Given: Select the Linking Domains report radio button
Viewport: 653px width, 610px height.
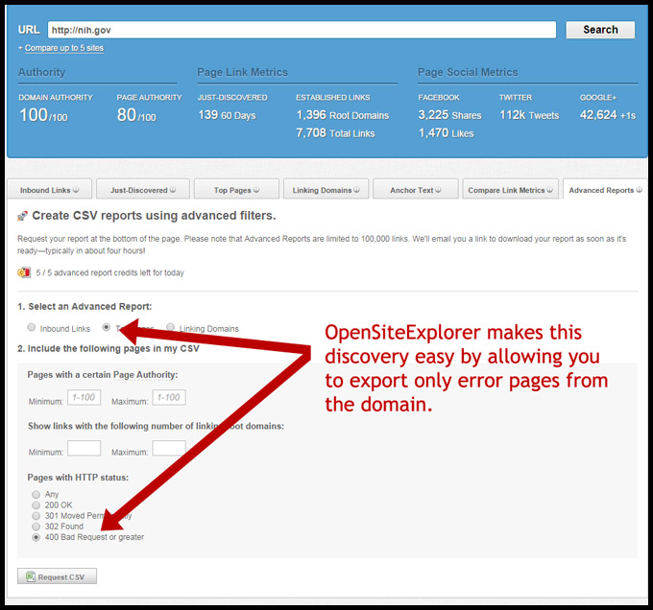Looking at the screenshot, I should pyautogui.click(x=170, y=328).
